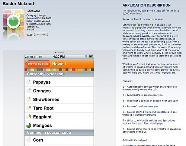Tap the Oranges season pie icon
186x146 pixels.
point(29,91)
